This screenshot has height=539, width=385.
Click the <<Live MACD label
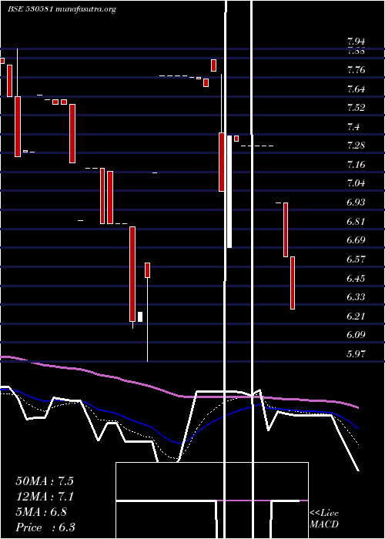point(324,518)
